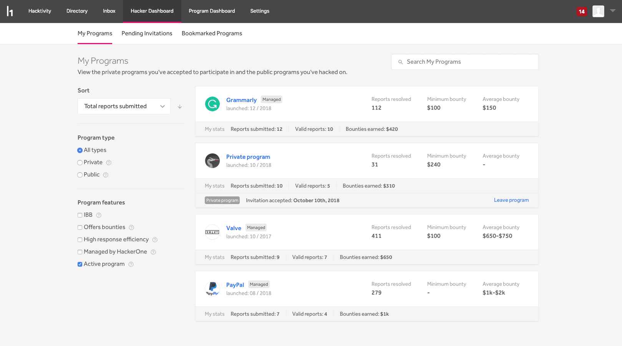Image resolution: width=622 pixels, height=346 pixels.
Task: Click the user profile avatar
Action: (598, 11)
